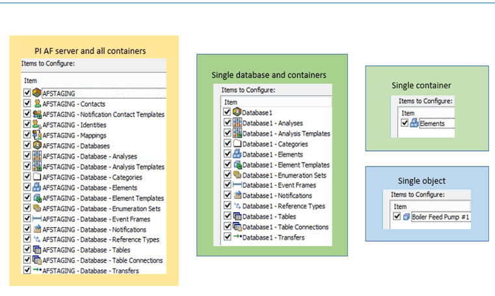Viewport: 495px width, 296px height.
Task: Uncheck the Database1 checkbox
Action: 227,112
